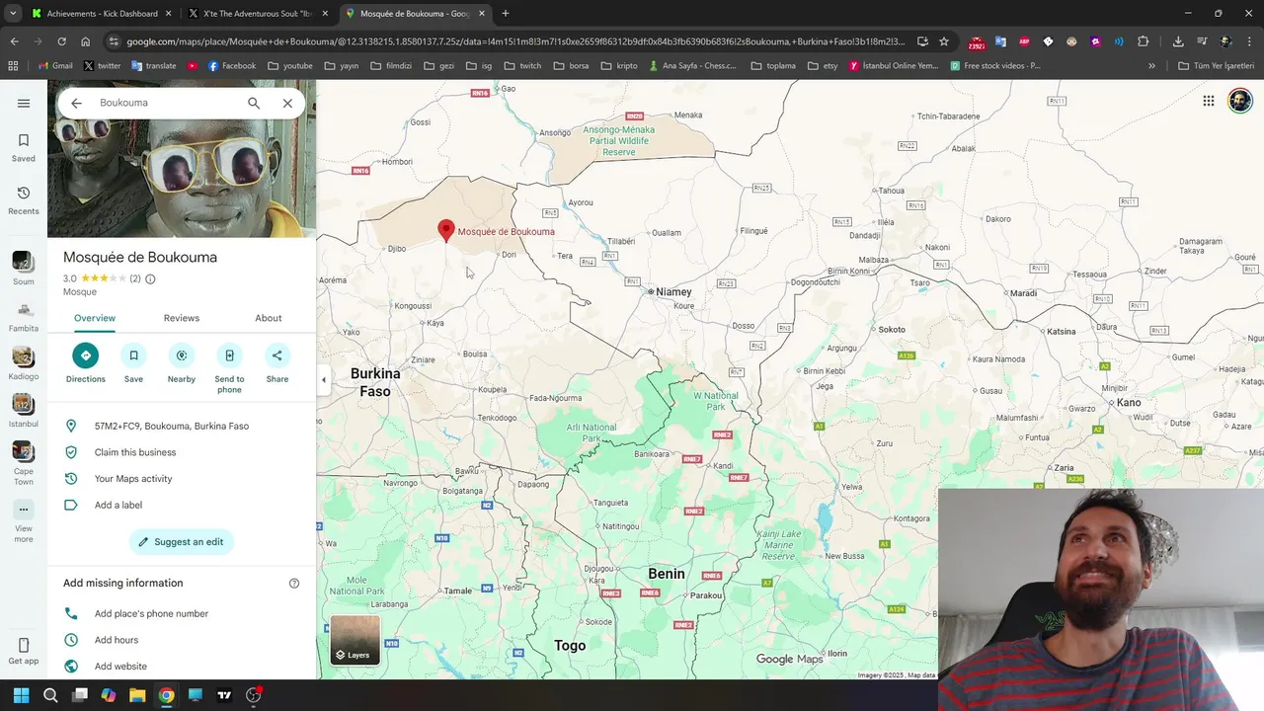Click the Nearby button
Image resolution: width=1264 pixels, height=711 pixels.
tap(182, 362)
